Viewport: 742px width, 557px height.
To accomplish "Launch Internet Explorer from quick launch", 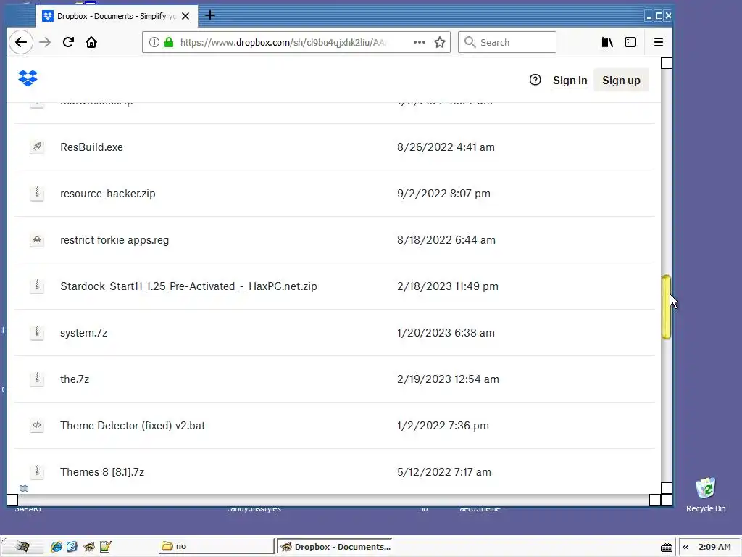I will coord(56,547).
